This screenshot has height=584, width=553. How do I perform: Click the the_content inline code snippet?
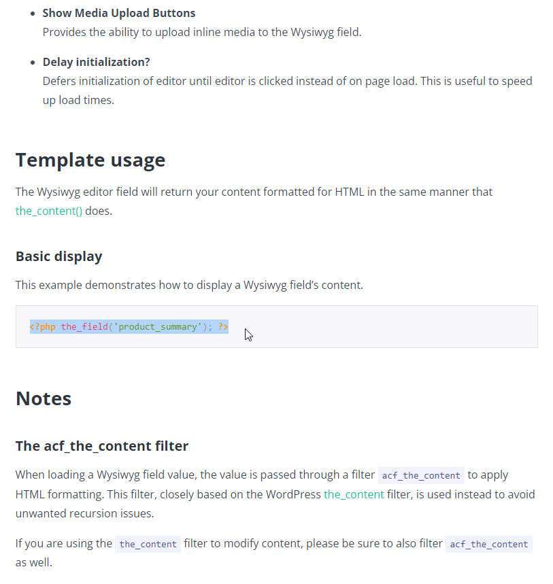pyautogui.click(x=148, y=544)
